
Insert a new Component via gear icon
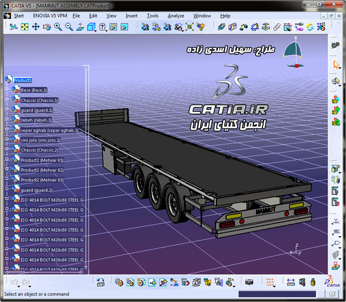pos(119,282)
